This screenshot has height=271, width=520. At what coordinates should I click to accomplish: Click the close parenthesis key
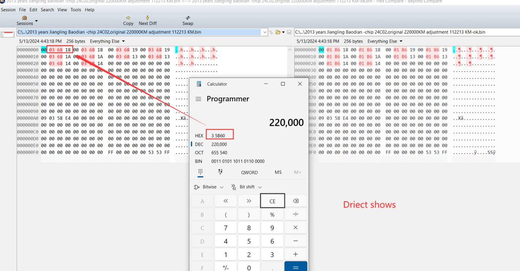click(x=249, y=215)
